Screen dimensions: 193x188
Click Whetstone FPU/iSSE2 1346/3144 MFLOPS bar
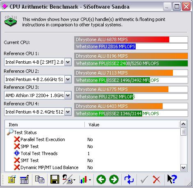point(131,114)
